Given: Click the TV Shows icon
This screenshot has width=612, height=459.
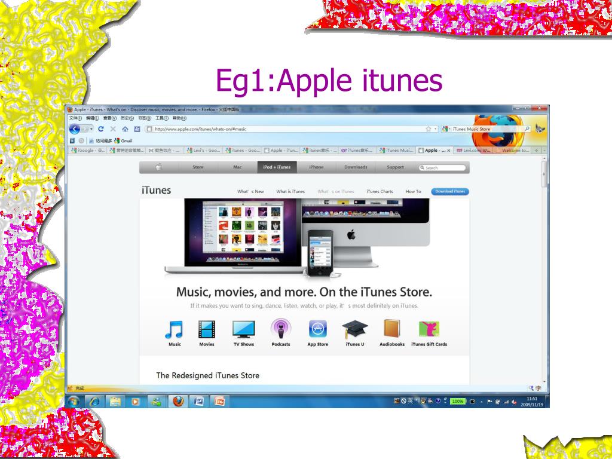Looking at the screenshot, I should point(244,329).
